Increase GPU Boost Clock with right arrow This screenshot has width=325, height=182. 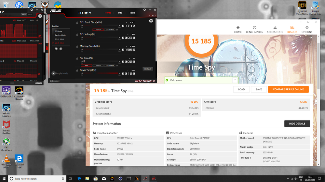(119, 26)
